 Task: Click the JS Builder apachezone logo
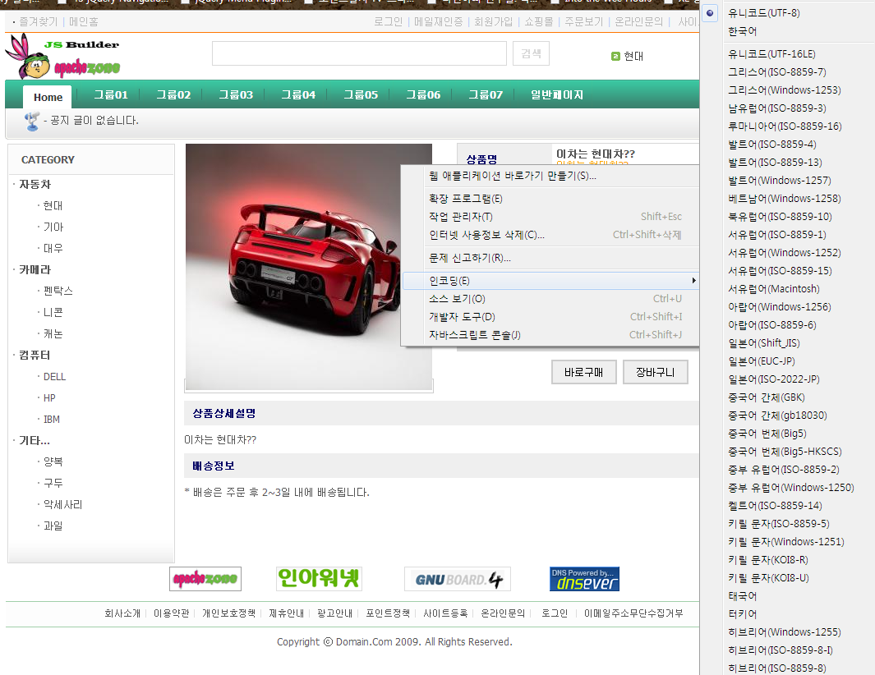pyautogui.click(x=62, y=57)
